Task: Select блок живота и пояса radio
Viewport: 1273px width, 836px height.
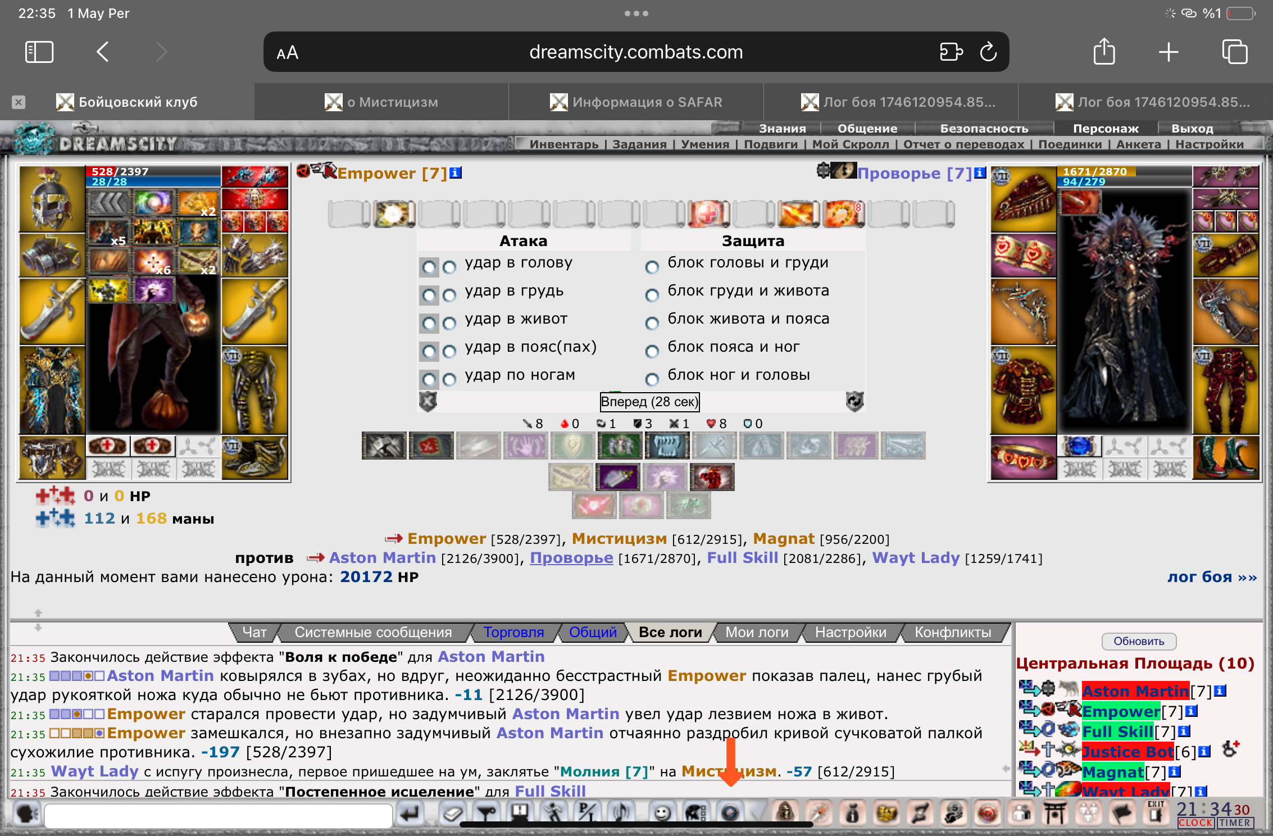Action: click(x=652, y=323)
